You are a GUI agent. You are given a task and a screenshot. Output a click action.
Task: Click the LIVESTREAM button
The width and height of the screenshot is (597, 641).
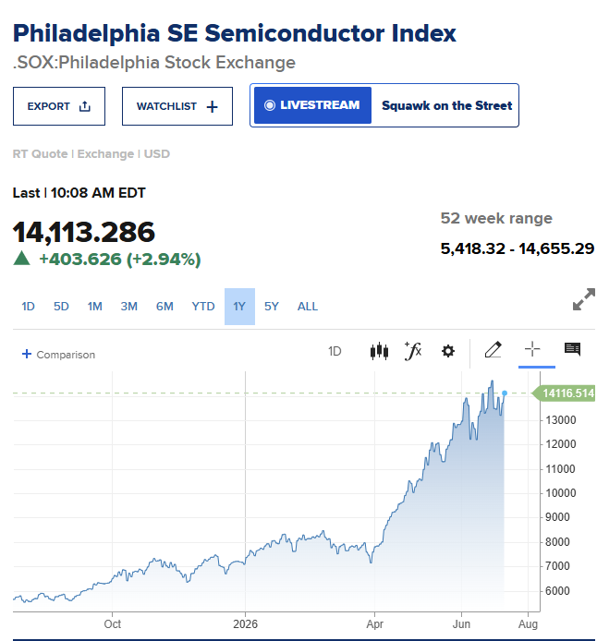point(312,105)
